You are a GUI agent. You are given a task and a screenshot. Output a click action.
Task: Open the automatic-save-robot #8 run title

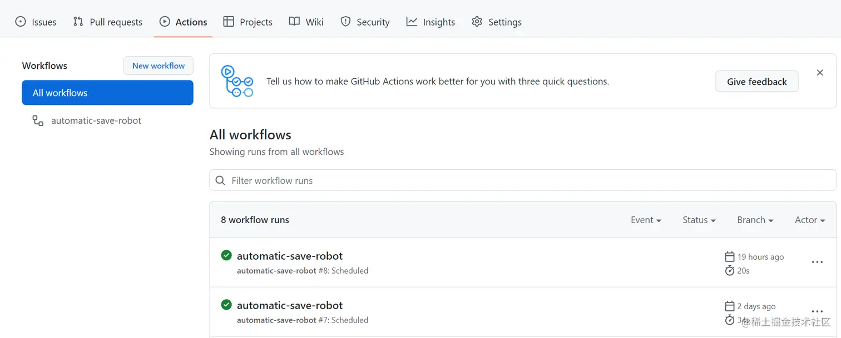[290, 256]
